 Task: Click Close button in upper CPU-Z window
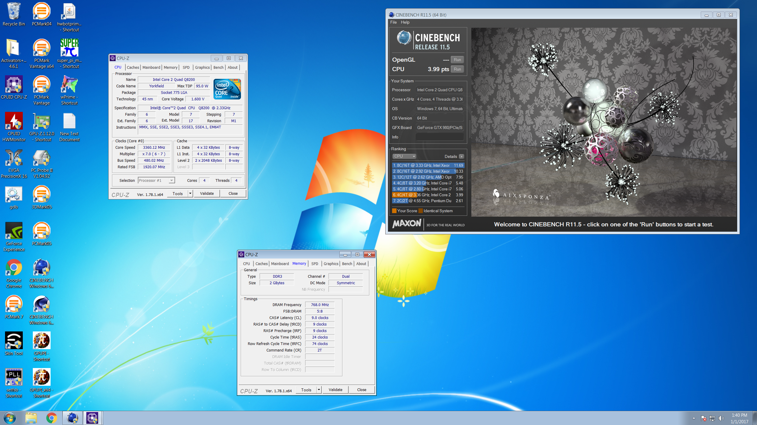pyautogui.click(x=233, y=194)
